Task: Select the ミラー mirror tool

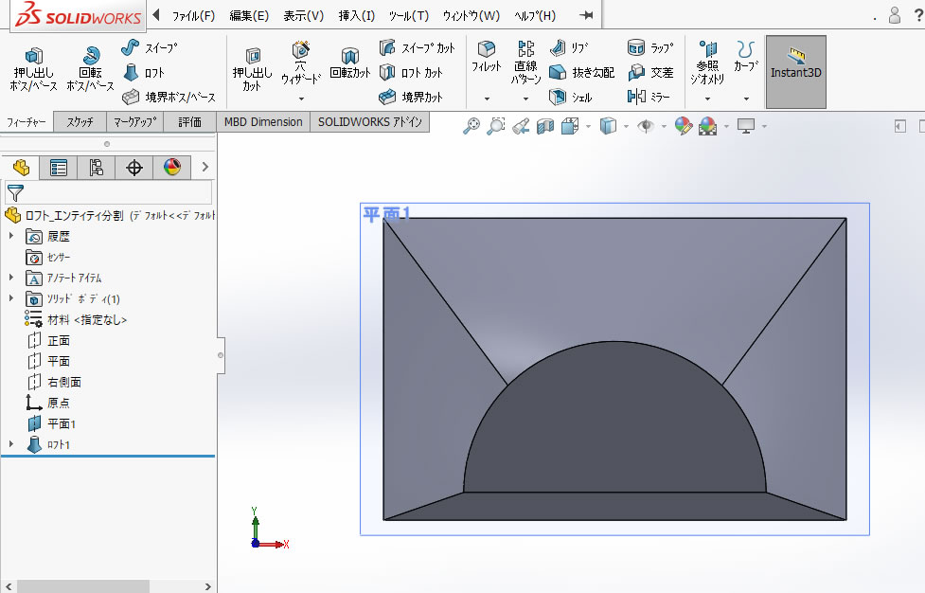Action: click(649, 97)
